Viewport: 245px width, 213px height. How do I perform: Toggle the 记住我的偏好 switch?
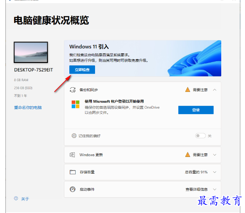click(x=200, y=136)
